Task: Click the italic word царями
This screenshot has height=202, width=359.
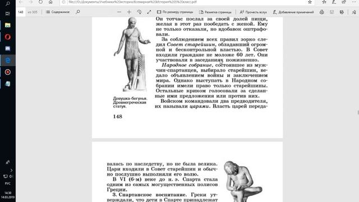Action: 199,106
